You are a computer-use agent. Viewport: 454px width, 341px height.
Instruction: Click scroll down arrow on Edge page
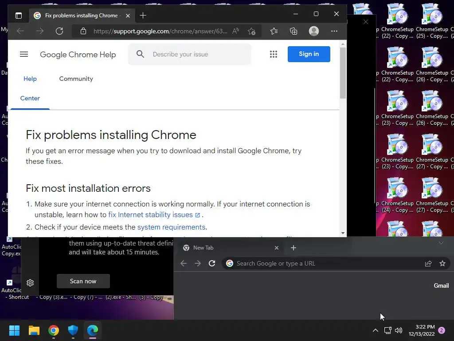[x=343, y=233]
